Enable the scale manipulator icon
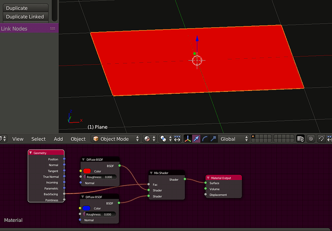The height and width of the screenshot is (231, 332). pos(213,139)
